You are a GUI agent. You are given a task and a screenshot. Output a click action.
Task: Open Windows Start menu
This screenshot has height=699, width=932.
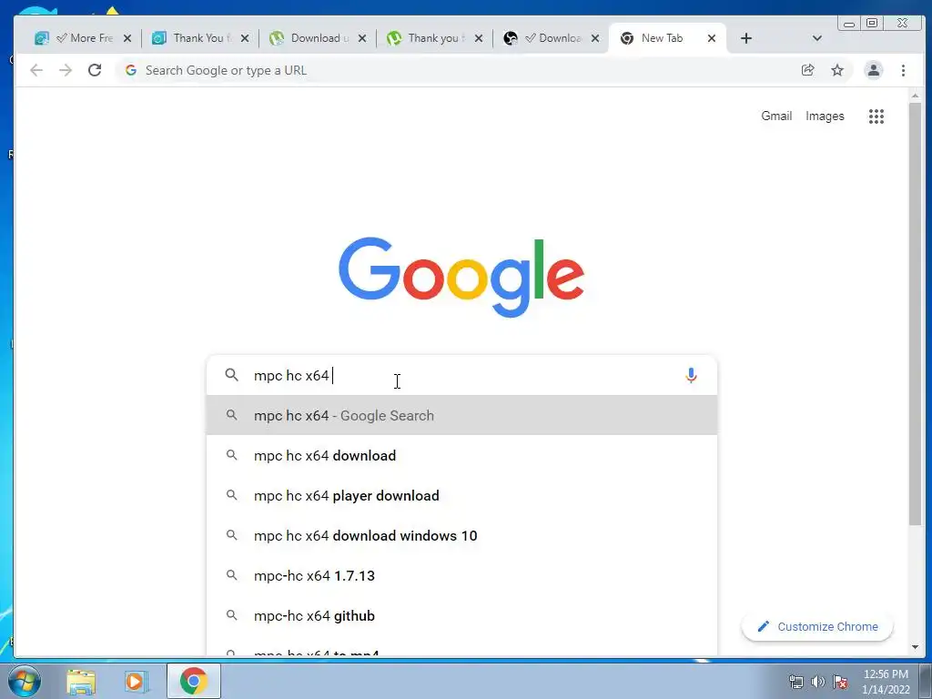click(24, 681)
